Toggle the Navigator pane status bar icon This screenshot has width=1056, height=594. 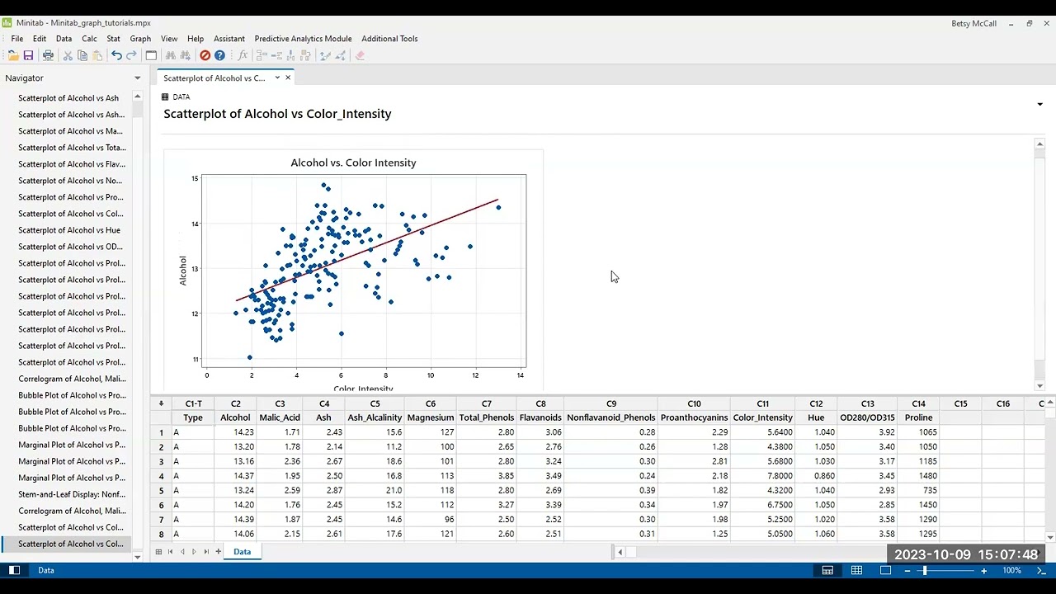click(x=14, y=570)
